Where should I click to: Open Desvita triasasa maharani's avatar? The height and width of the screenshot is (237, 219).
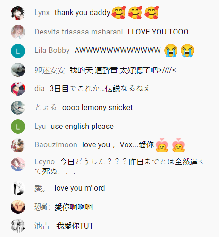click(x=18, y=32)
